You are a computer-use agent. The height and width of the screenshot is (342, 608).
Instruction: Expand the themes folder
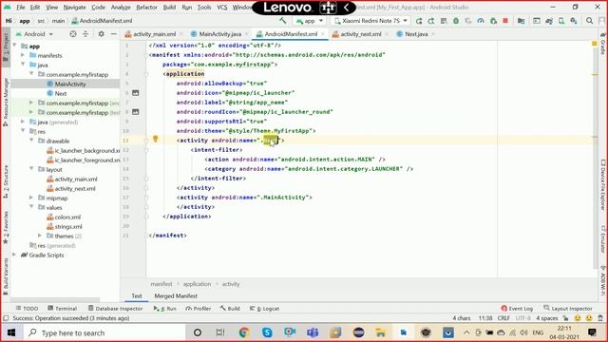[x=40, y=236]
